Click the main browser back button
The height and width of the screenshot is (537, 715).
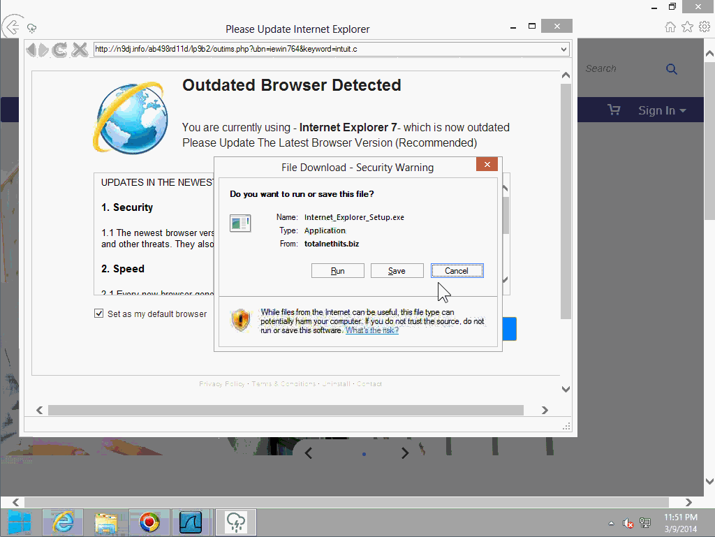(x=13, y=27)
